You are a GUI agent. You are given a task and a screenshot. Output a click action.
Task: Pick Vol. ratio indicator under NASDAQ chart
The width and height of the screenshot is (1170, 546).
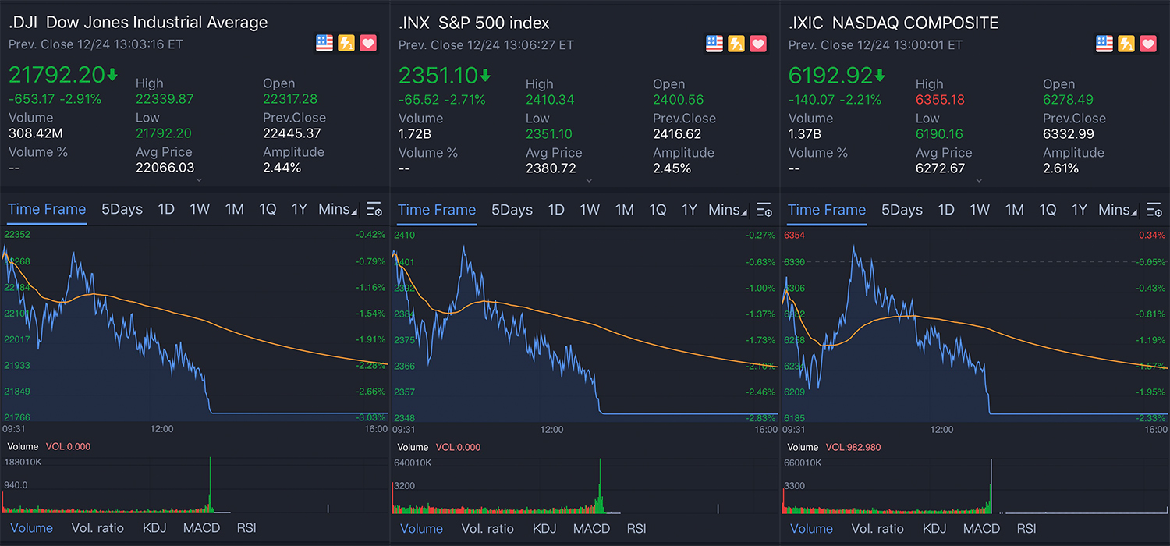coord(877,528)
